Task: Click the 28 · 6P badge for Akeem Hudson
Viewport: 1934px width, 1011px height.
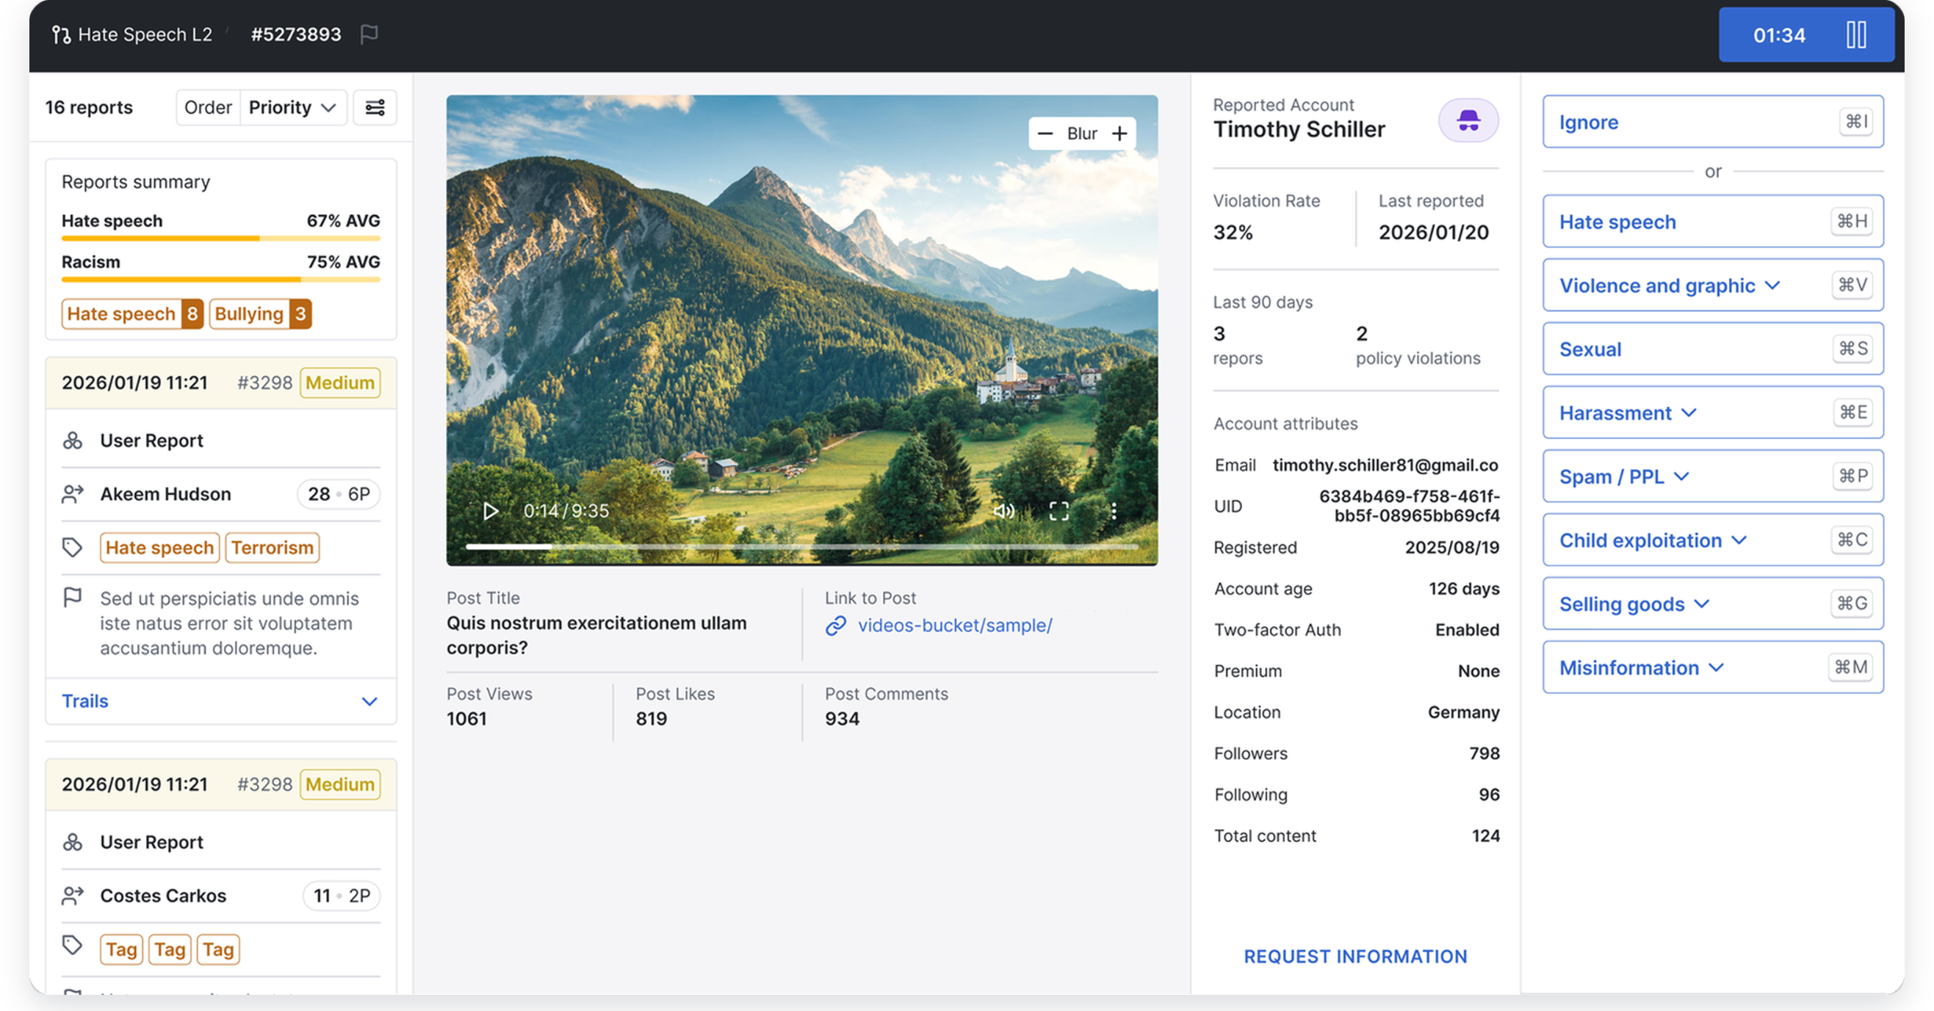Action: 339,494
